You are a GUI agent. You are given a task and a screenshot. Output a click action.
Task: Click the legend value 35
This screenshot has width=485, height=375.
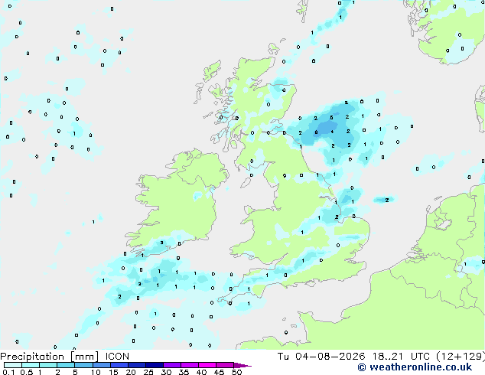coord(184,372)
